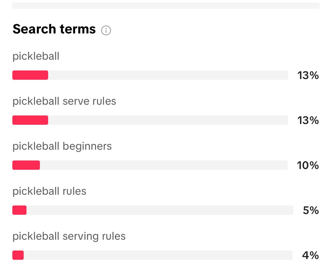
Task: Click the filled red segment of 'pickleball rules' bar
Action: [19, 210]
